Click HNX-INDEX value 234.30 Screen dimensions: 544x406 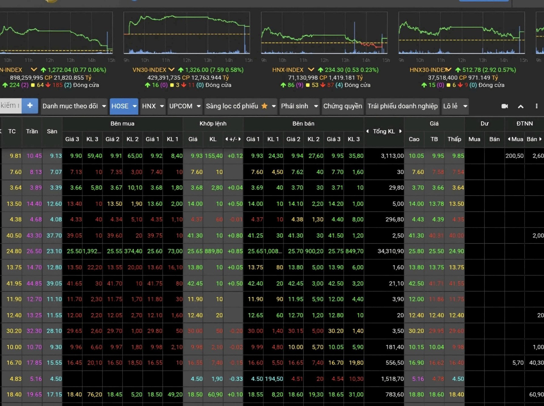[x=334, y=70]
